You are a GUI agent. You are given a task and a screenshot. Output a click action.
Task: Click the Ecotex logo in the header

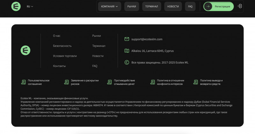16,6
